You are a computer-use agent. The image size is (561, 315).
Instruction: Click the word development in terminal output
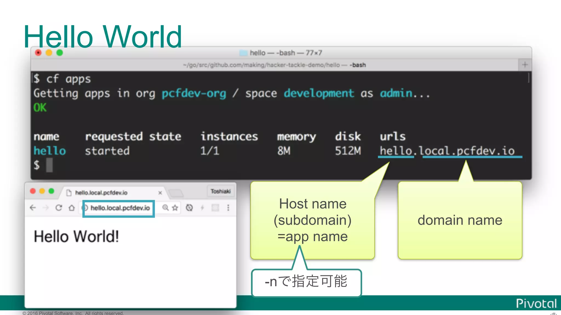tap(319, 94)
